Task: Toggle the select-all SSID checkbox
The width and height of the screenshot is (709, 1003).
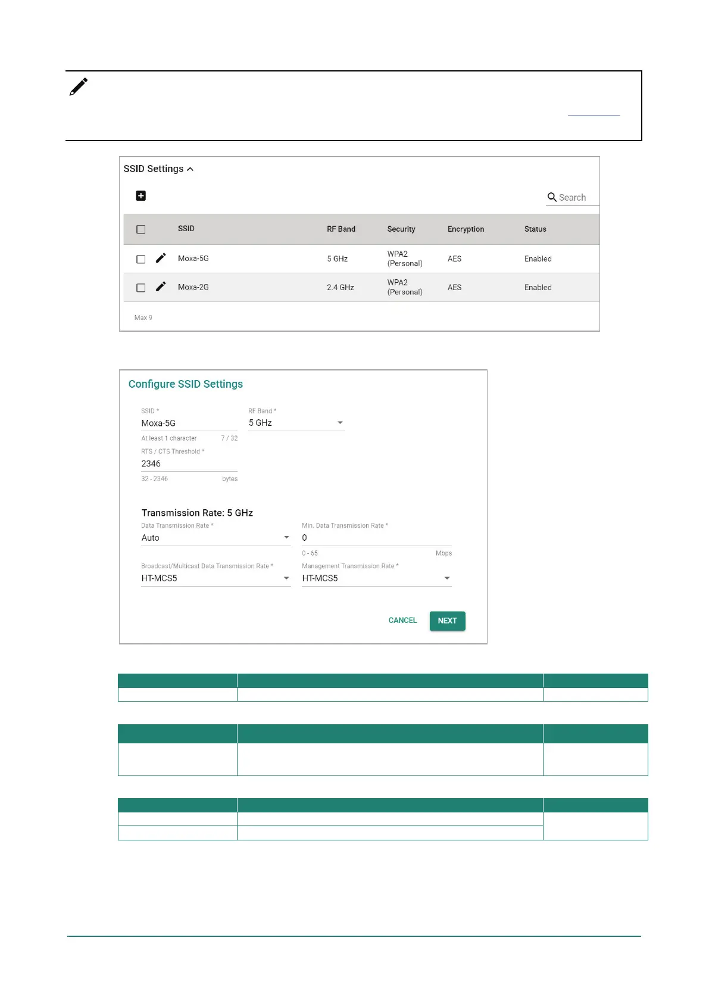Action: 141,229
